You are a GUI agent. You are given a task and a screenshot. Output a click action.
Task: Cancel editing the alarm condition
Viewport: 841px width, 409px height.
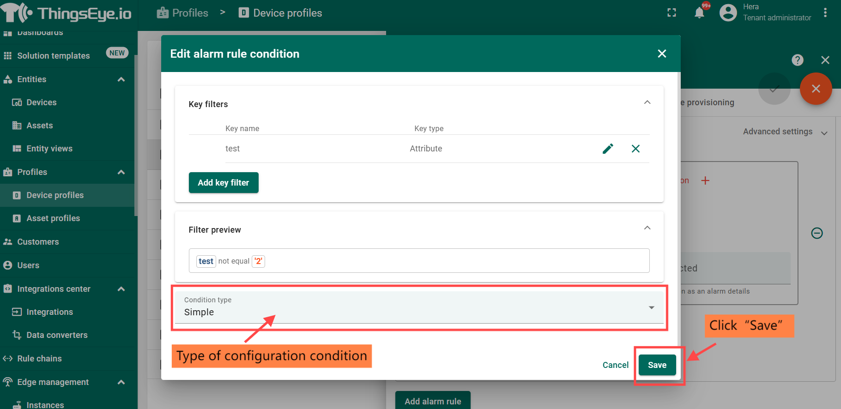tap(615, 365)
